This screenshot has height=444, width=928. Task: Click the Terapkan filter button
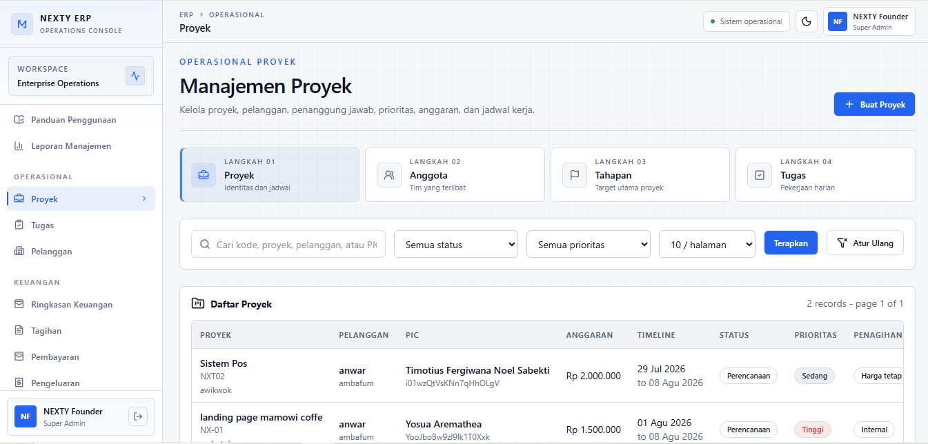[x=791, y=243]
